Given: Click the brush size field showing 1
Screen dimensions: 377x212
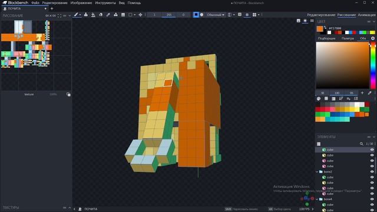Looking at the screenshot, I should tap(154, 15).
